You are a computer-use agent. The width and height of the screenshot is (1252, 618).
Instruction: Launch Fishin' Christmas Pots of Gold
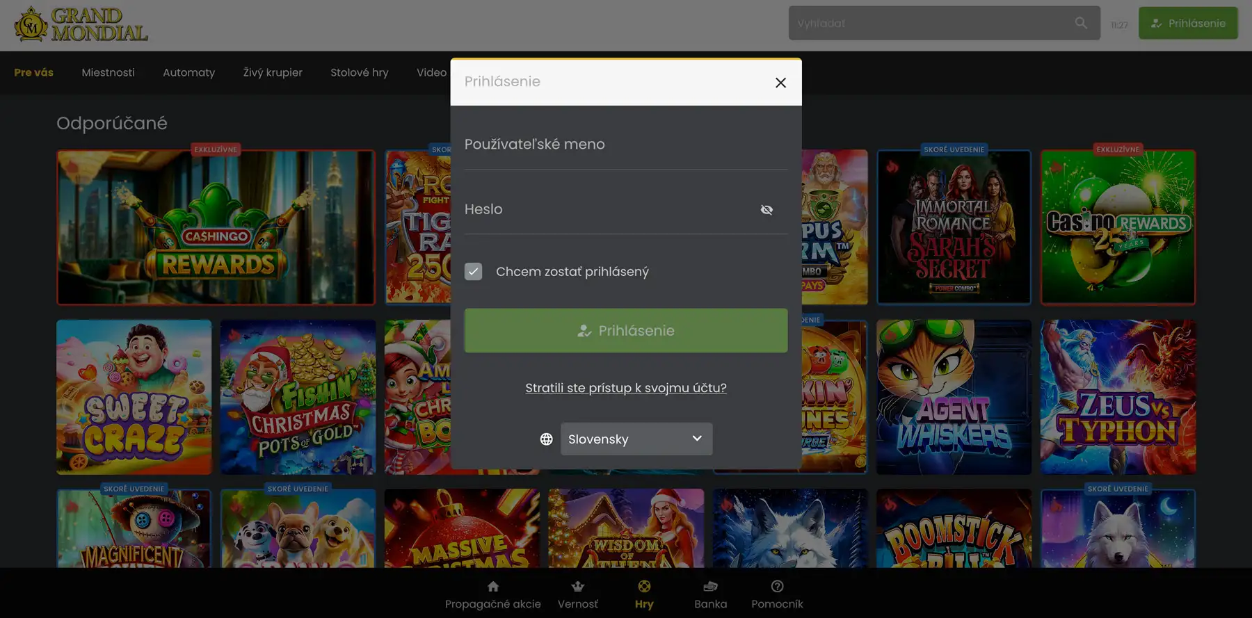(298, 397)
